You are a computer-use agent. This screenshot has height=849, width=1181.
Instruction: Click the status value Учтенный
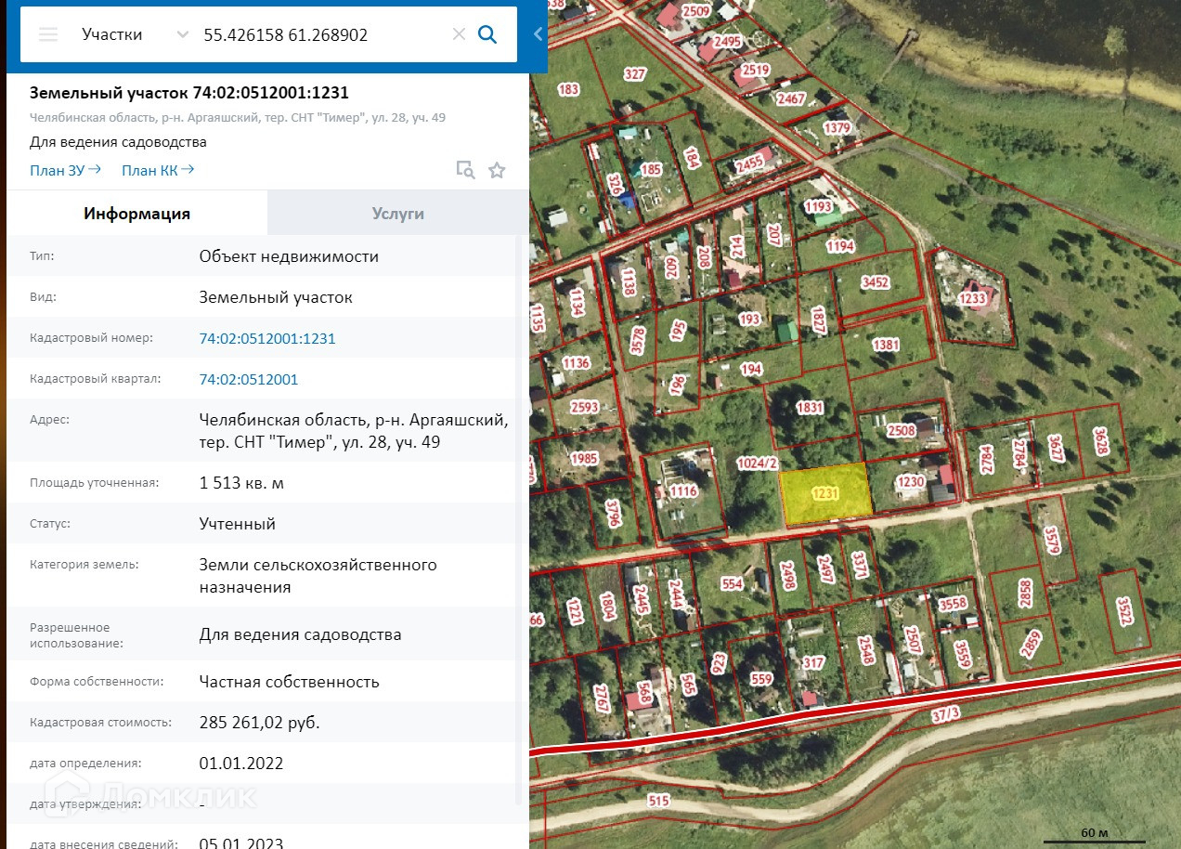pyautogui.click(x=237, y=524)
